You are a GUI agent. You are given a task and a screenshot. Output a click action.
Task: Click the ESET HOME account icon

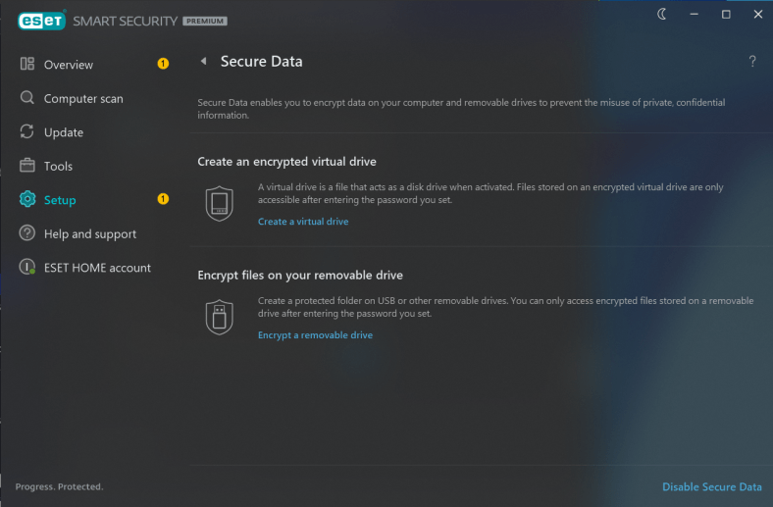27,267
